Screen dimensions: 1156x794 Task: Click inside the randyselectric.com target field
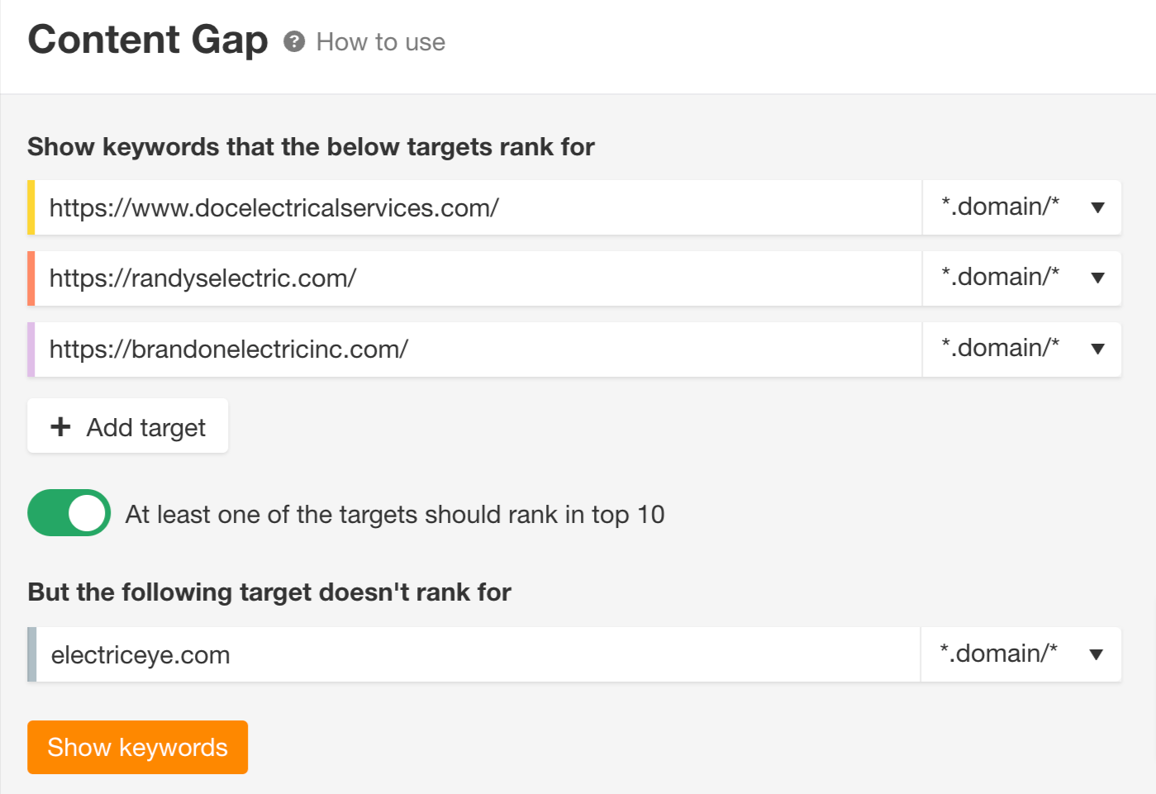[413, 278]
